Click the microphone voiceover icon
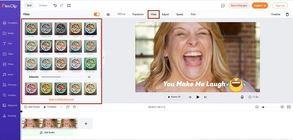Image resolution: width=293 pixels, height=140 pixels. 242,97
